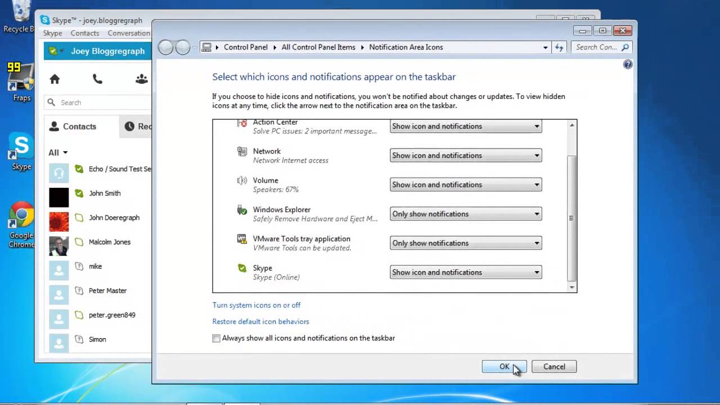
Task: Open the Volume behavior dropdown
Action: coord(466,184)
